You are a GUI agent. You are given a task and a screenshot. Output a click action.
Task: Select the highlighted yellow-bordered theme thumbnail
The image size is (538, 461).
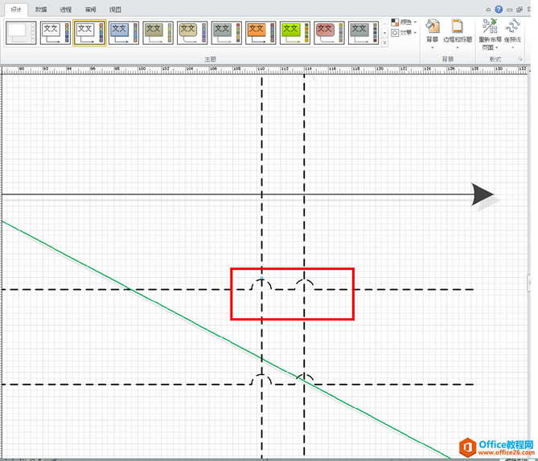[x=89, y=33]
